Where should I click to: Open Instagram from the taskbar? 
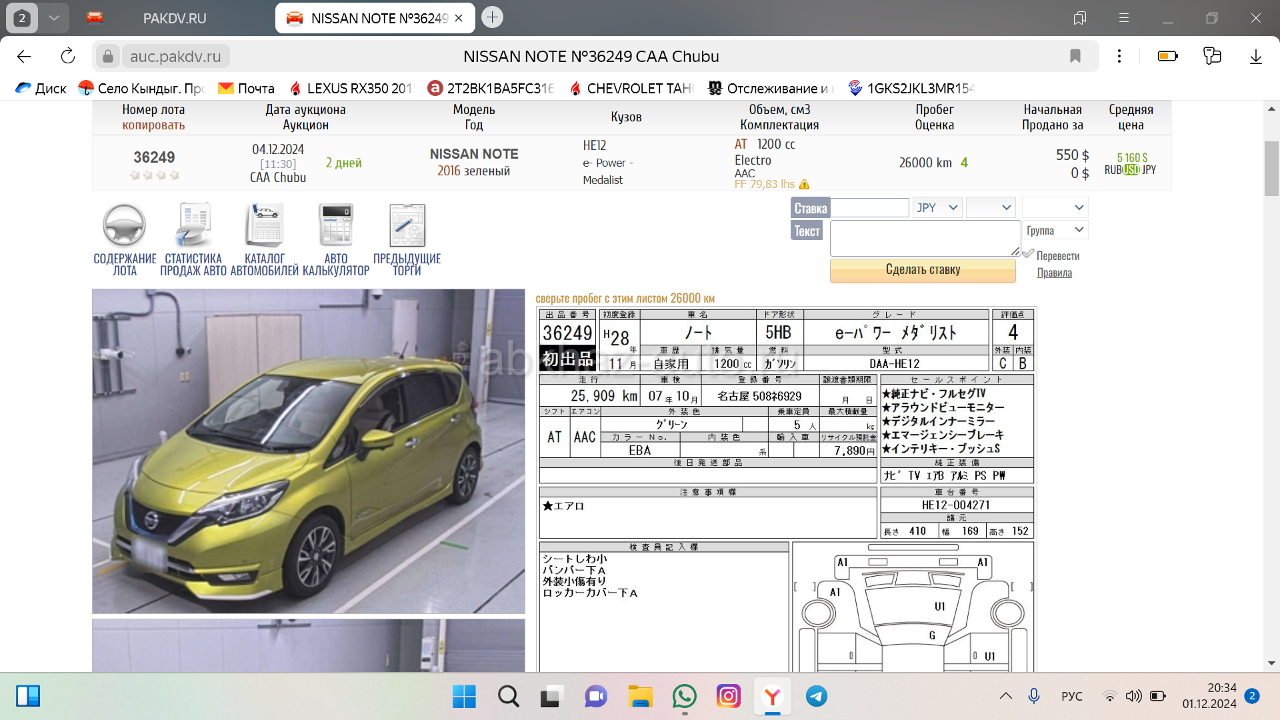[729, 697]
